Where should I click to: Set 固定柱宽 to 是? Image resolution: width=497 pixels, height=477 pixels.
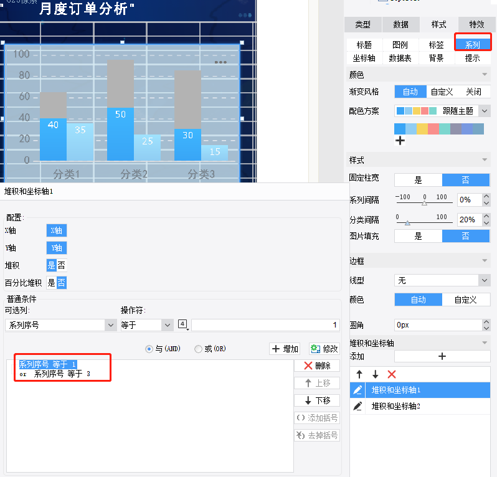(418, 180)
